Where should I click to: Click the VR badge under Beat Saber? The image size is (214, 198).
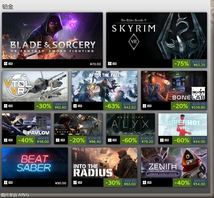[10, 183]
